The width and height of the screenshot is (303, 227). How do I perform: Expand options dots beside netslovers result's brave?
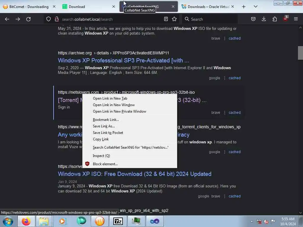(x=224, y=113)
